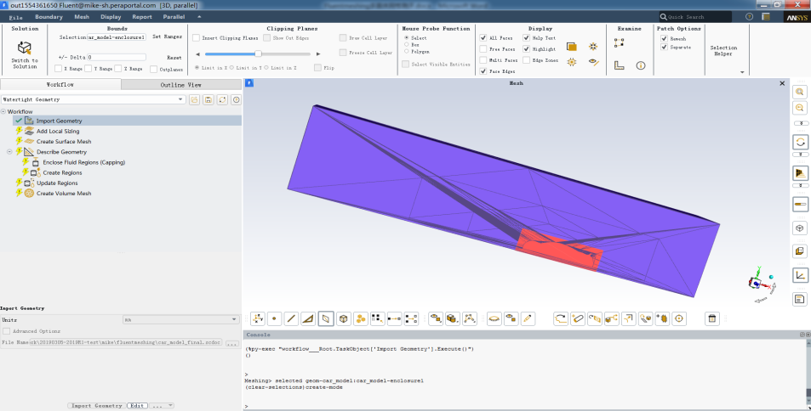
Task: Open the Watertight Geometry workflow dropdown
Action: click(x=93, y=99)
